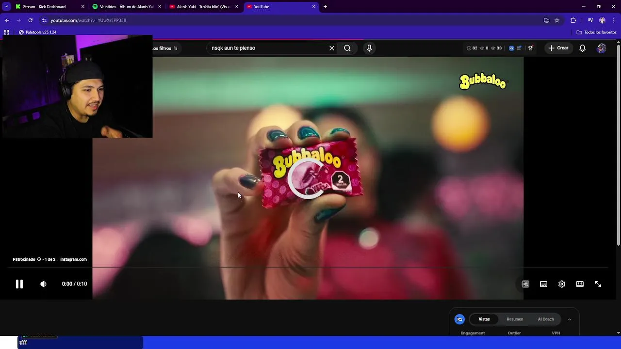
Task: Click the page scrollbar down arrow
Action: click(618, 333)
